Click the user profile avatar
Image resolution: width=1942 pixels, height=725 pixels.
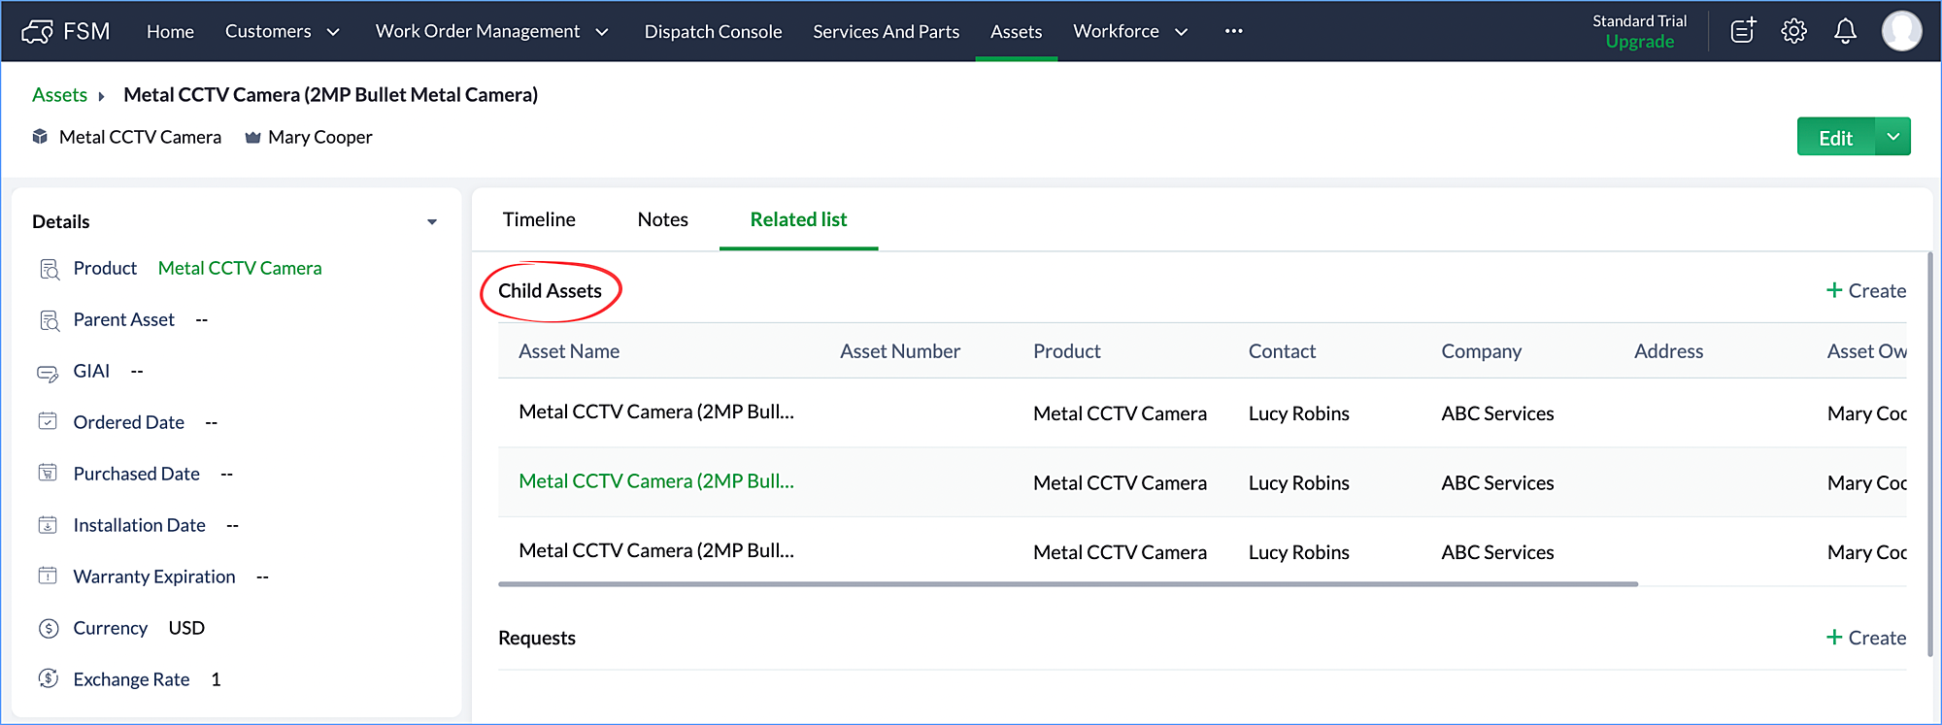tap(1901, 31)
